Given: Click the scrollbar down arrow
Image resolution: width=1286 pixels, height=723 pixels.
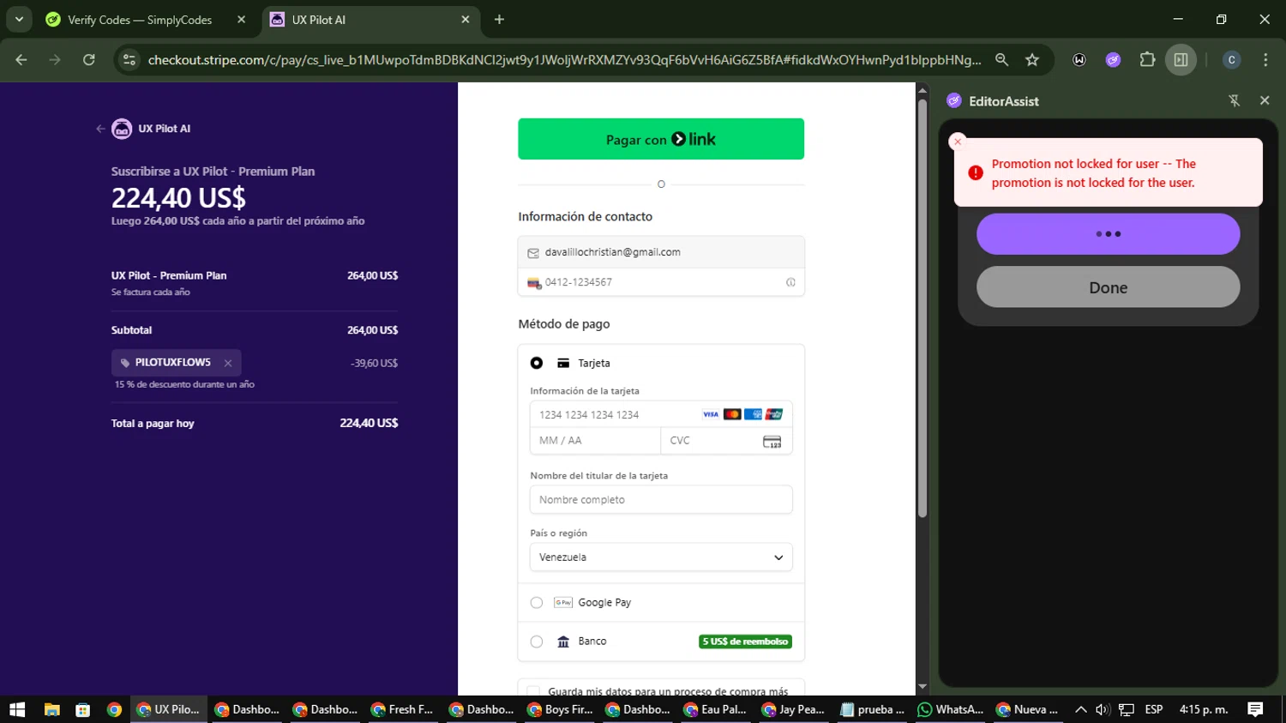Looking at the screenshot, I should 922,687.
